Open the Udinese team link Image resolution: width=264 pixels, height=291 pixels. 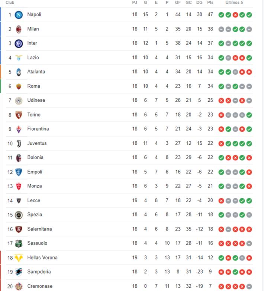tap(36, 100)
